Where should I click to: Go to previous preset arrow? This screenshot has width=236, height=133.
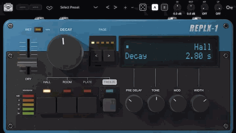pos(107,7)
